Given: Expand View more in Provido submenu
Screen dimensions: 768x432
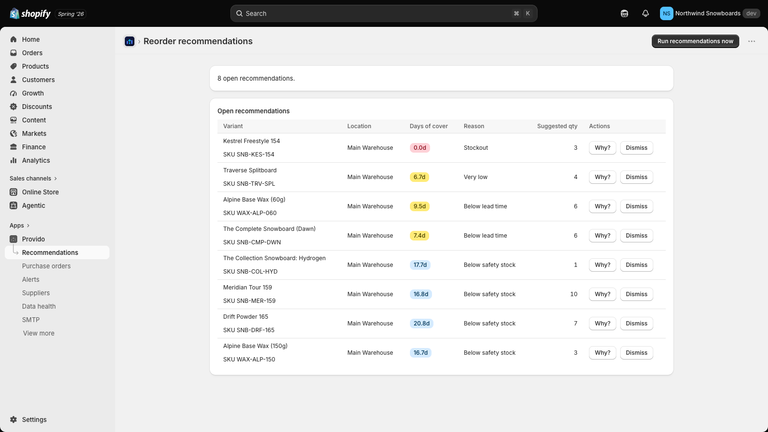Looking at the screenshot, I should click(x=39, y=333).
